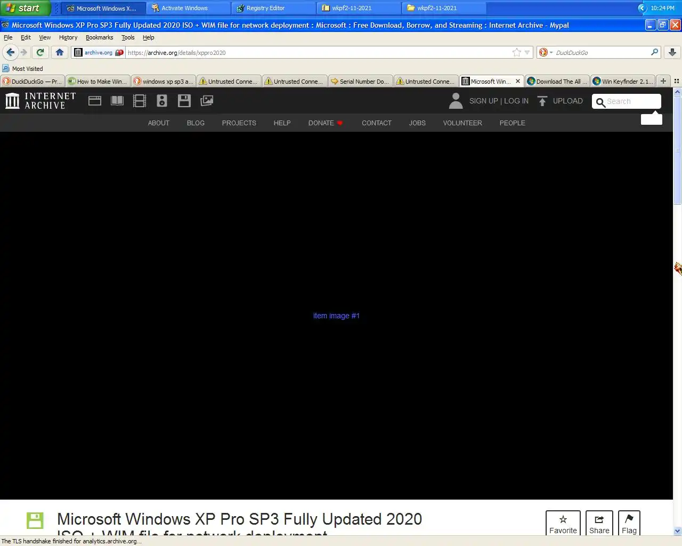Go forward with the browser forward arrow
The image size is (682, 546).
23,52
